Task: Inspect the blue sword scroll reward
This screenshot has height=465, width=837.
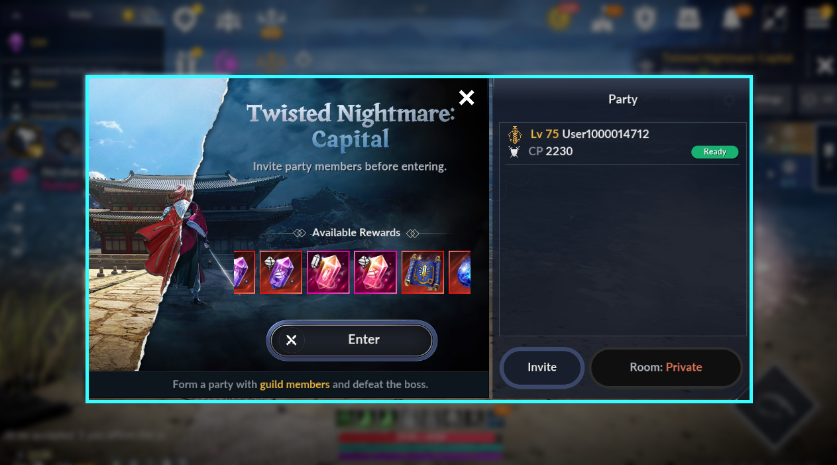Action: (423, 272)
